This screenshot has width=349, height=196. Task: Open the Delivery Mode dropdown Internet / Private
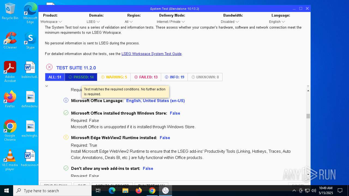click(171, 22)
